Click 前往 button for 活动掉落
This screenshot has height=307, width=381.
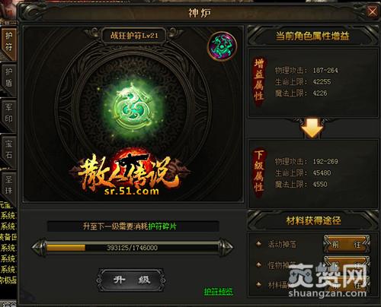point(347,244)
